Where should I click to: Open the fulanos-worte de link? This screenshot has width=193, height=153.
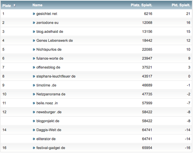[x=50, y=58]
